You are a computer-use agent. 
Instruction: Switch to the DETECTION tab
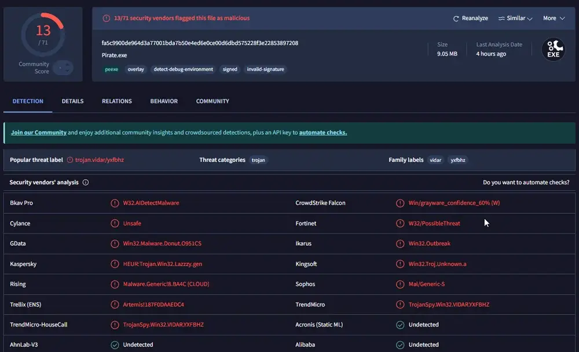(28, 101)
